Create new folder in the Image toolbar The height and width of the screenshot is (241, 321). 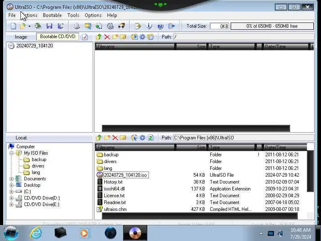pyautogui.click(x=115, y=37)
